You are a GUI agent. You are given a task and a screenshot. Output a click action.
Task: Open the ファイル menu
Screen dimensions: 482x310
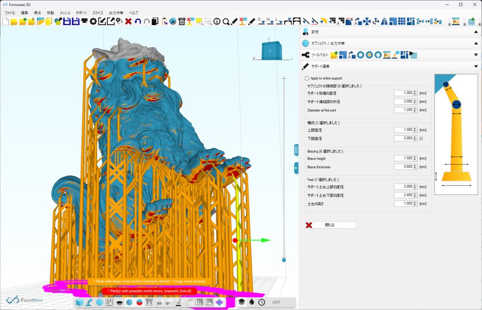click(10, 12)
